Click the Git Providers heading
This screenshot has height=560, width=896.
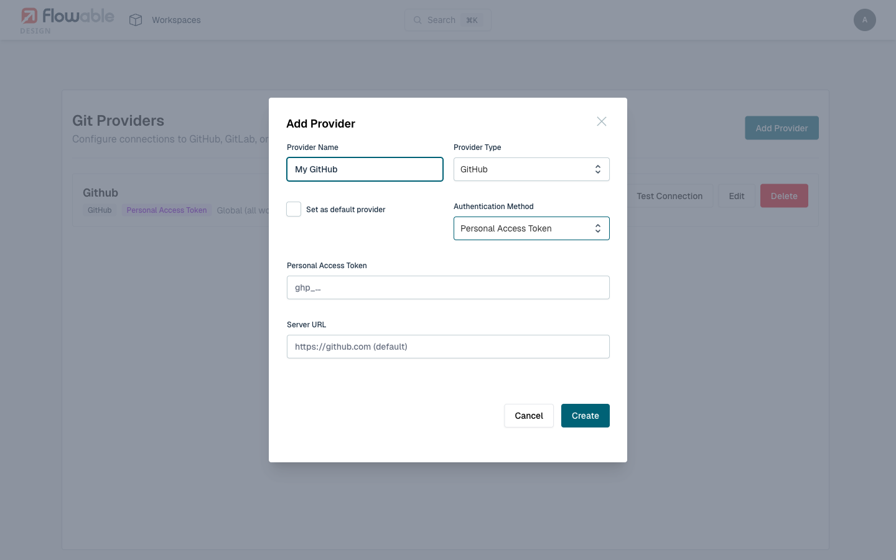pyautogui.click(x=118, y=121)
